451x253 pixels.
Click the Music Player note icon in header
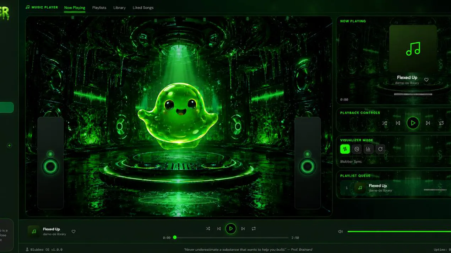pos(28,7)
